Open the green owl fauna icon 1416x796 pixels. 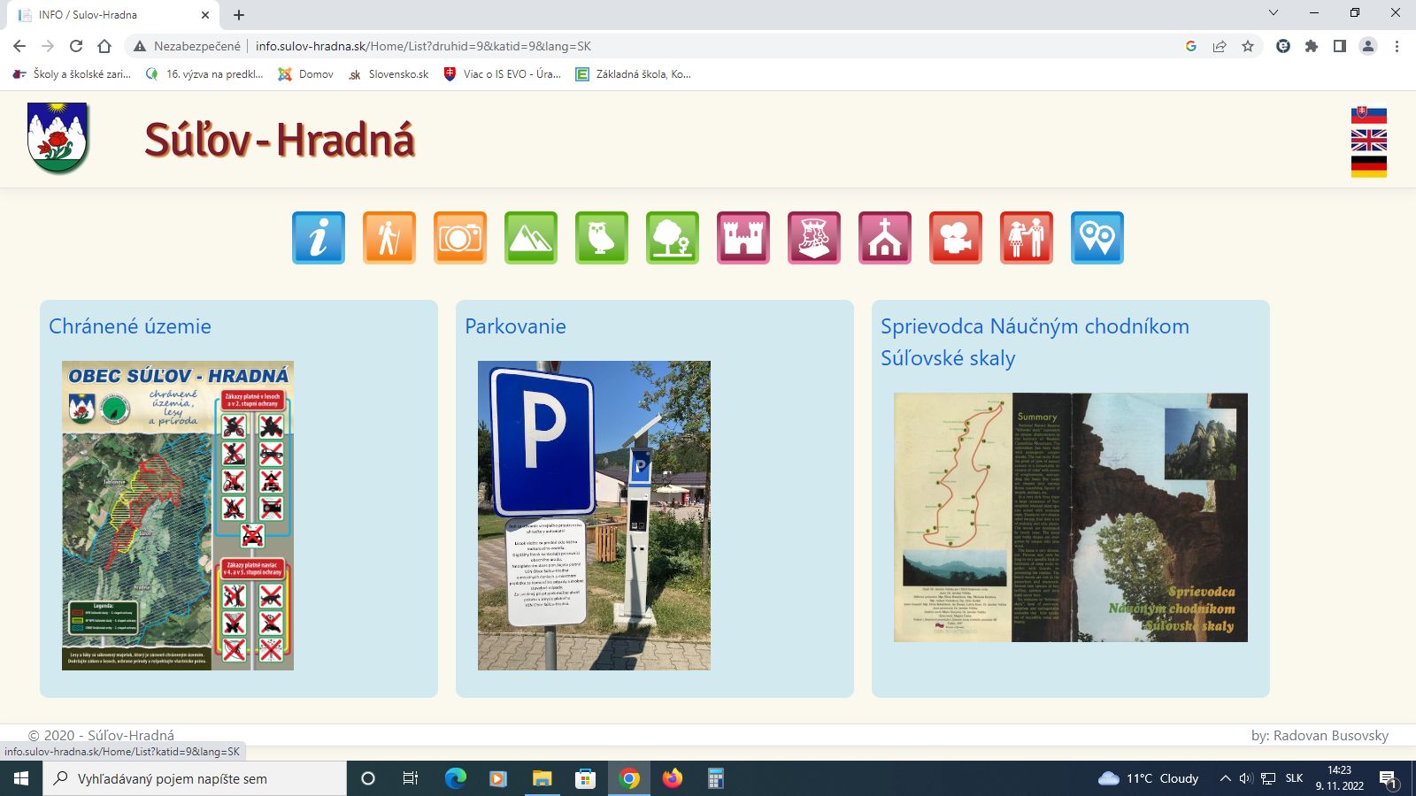(602, 238)
